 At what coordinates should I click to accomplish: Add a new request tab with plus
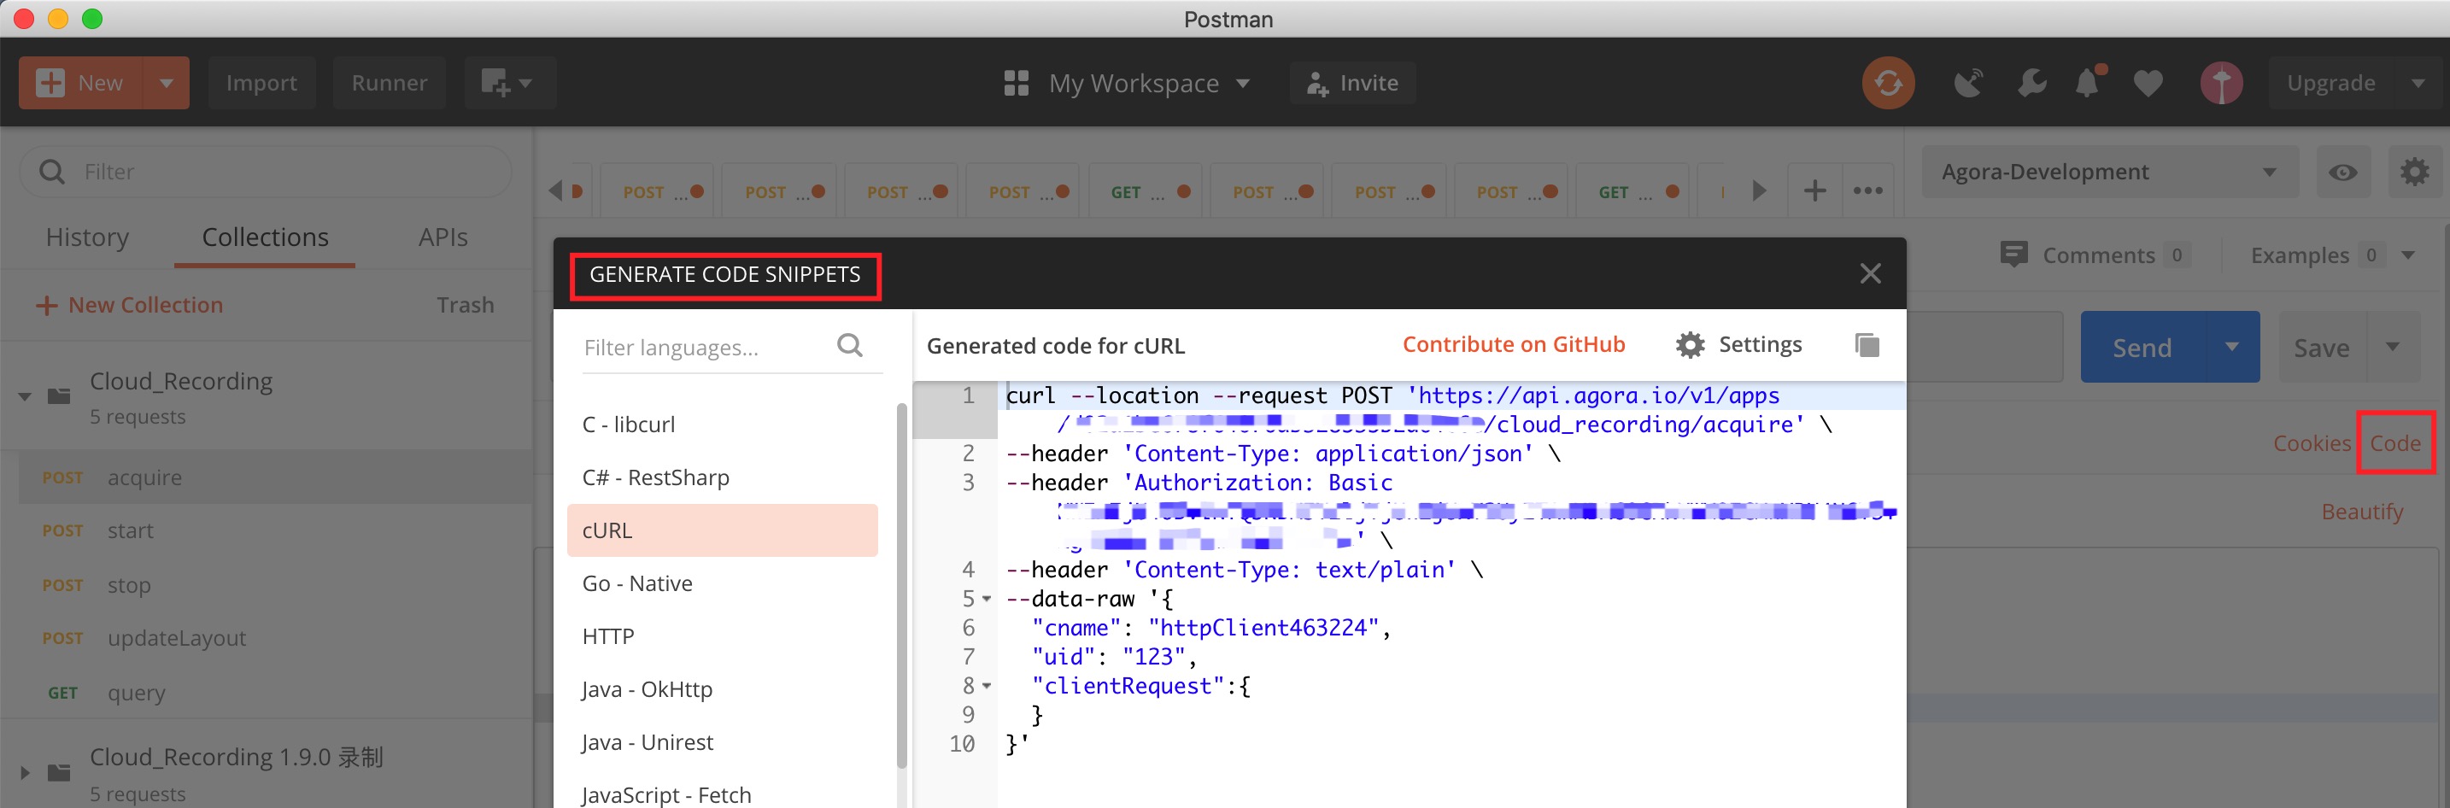coord(1814,191)
